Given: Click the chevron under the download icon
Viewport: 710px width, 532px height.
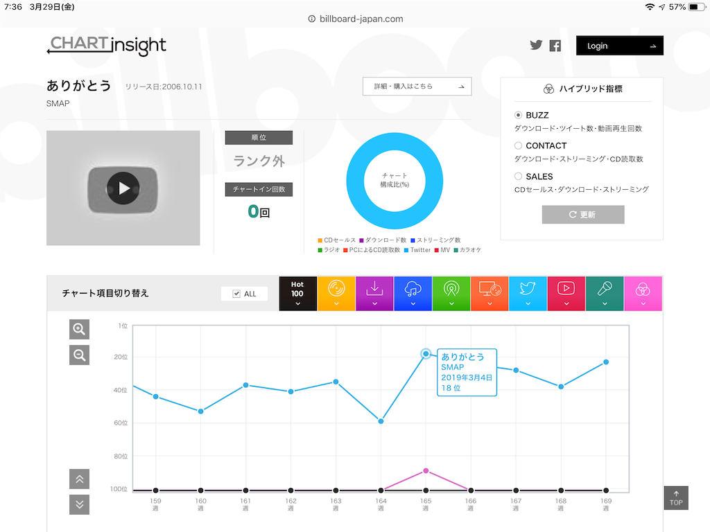Looking at the screenshot, I should [x=374, y=304].
